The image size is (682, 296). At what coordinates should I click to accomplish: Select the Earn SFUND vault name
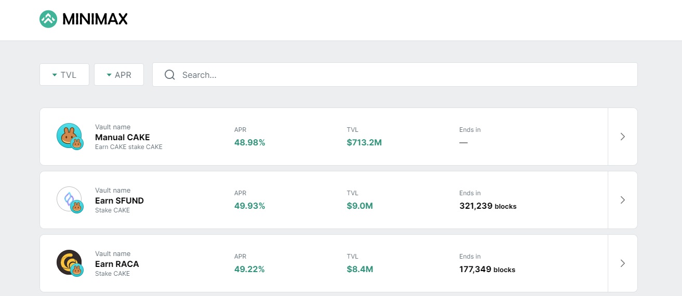(119, 200)
